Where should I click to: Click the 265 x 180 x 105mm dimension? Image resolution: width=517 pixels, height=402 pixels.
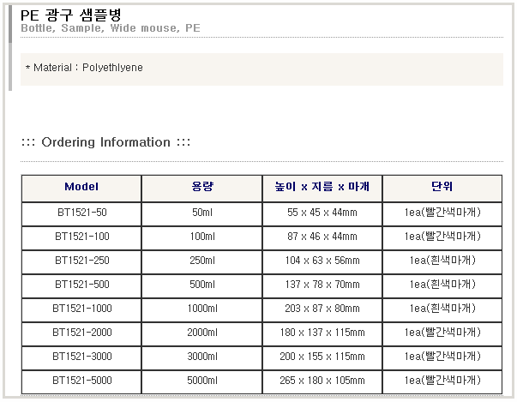tap(322, 380)
